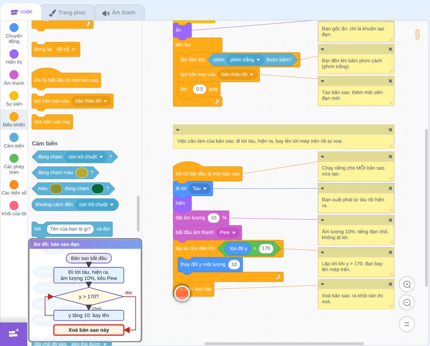Open the Các biến số category
Screen dimensions: 430x346
click(14, 188)
